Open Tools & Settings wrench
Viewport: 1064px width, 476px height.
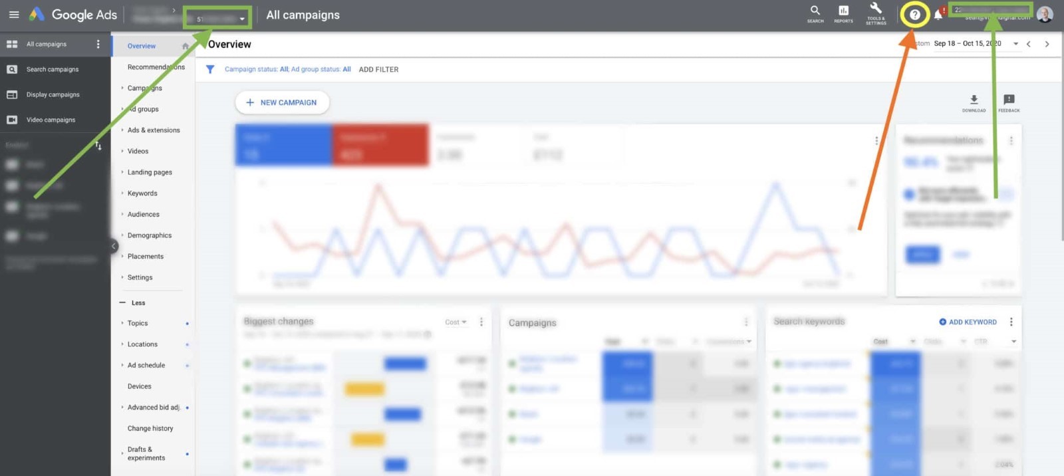pyautogui.click(x=876, y=10)
